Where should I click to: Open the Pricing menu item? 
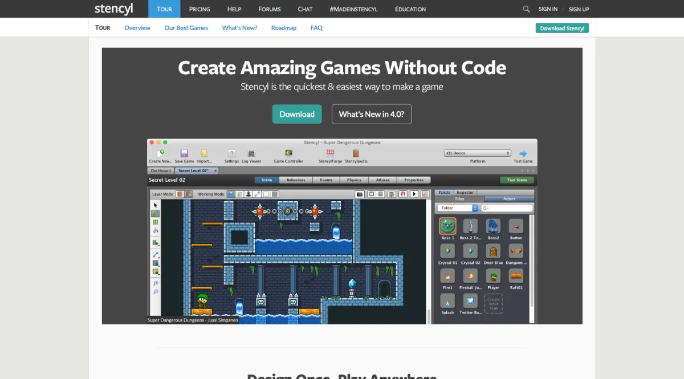(199, 9)
